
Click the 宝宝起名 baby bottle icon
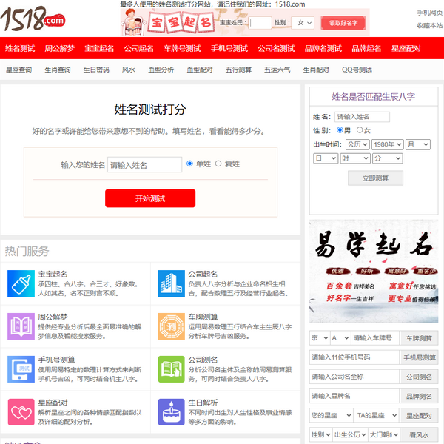coord(19,282)
